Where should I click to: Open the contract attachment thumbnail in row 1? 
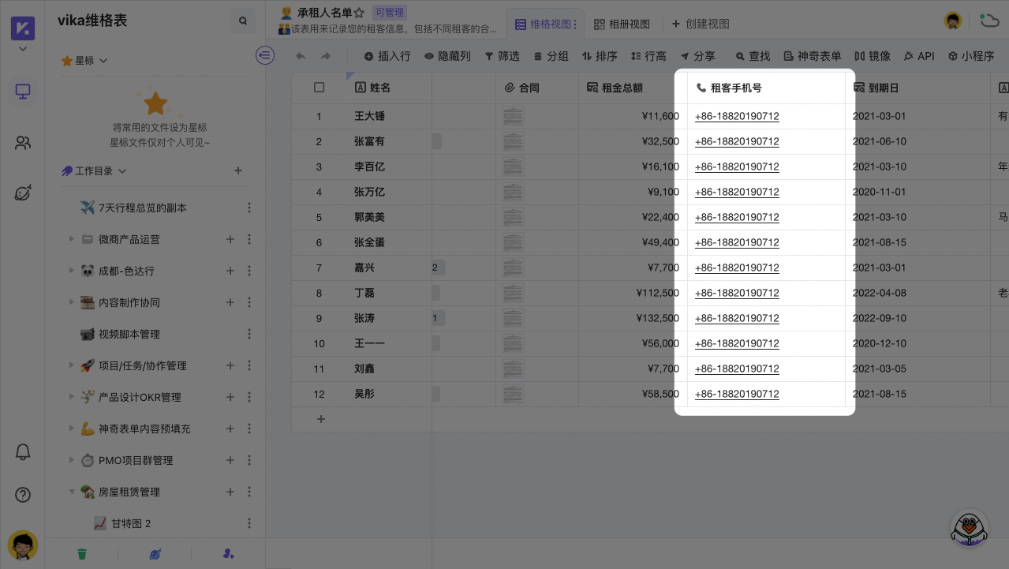513,116
